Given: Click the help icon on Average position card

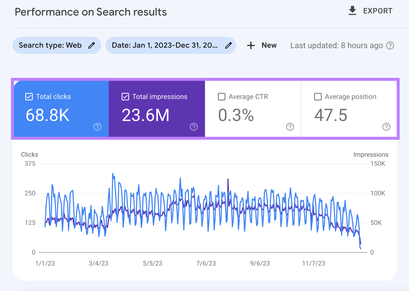Looking at the screenshot, I should [x=386, y=127].
